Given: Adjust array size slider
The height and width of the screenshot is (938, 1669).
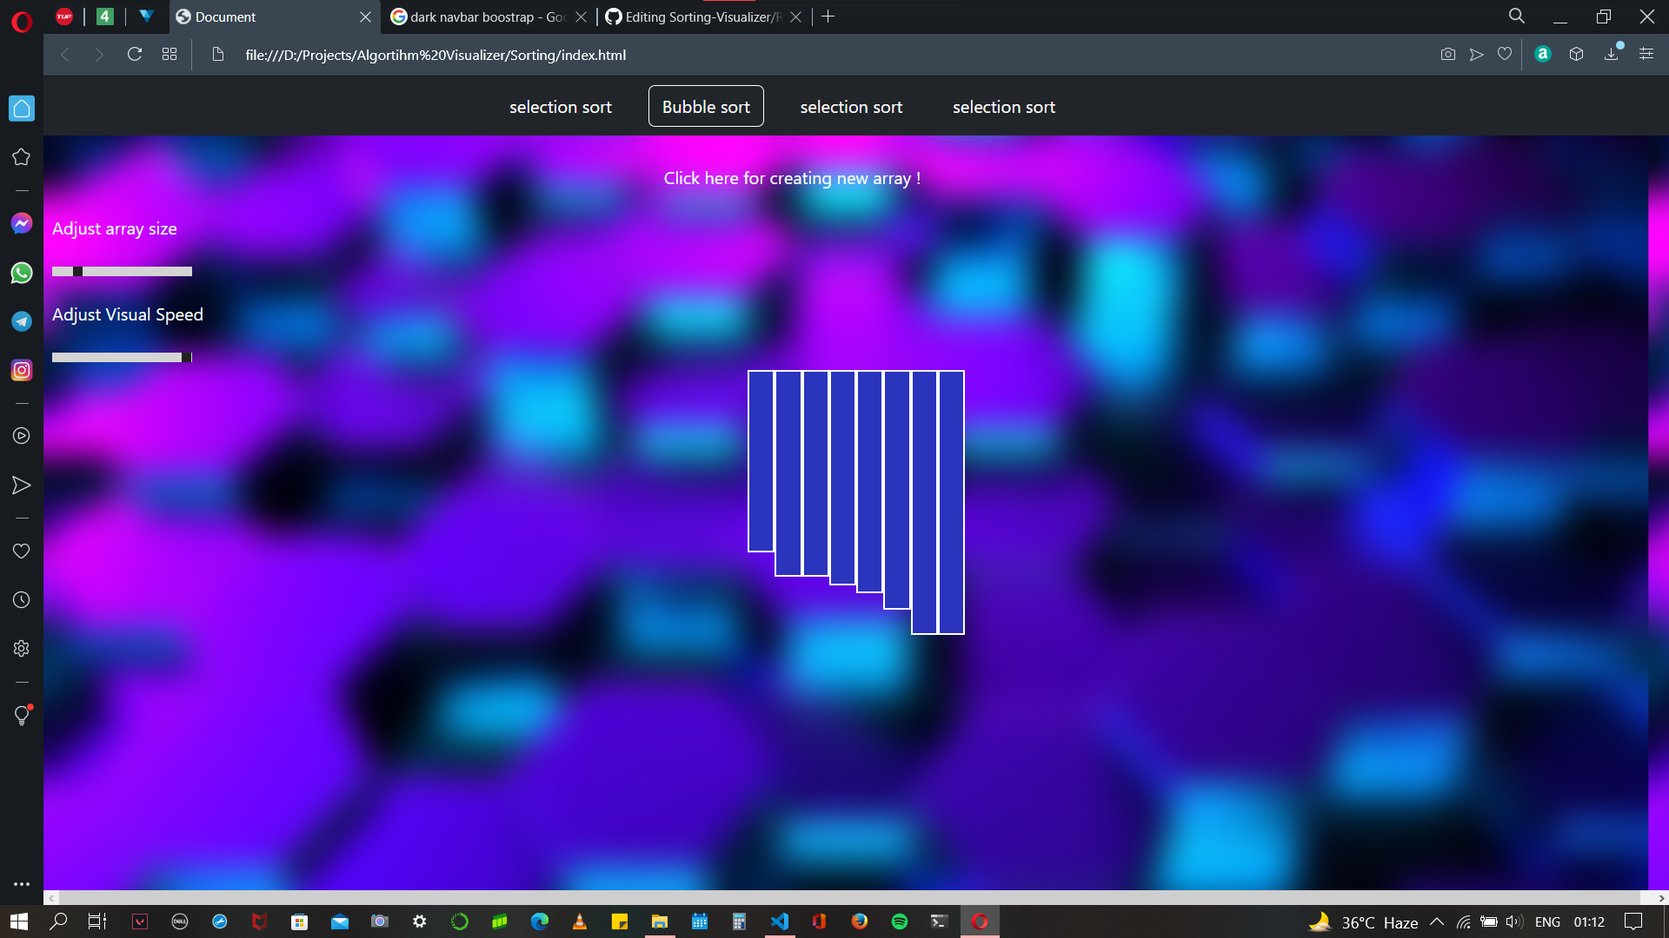Looking at the screenshot, I should 122,272.
